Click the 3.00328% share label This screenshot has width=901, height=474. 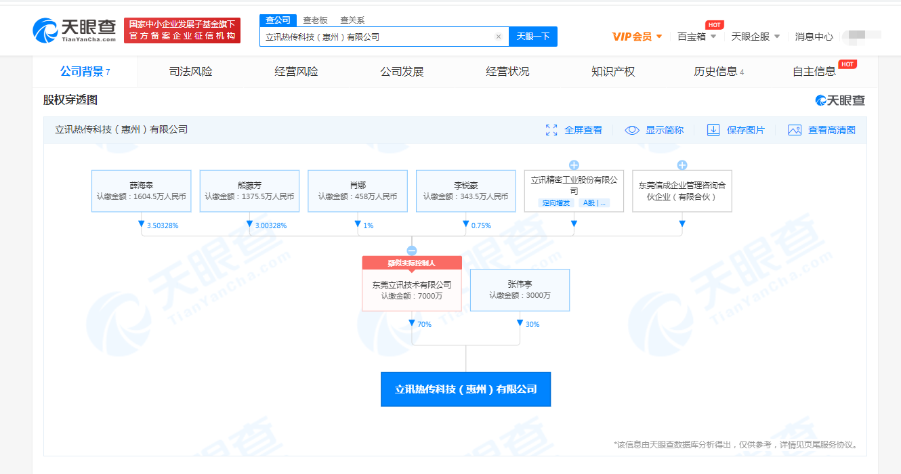(271, 225)
